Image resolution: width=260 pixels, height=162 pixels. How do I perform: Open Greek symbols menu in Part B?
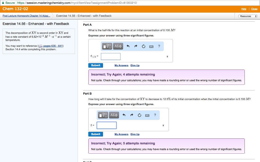coord(114,115)
